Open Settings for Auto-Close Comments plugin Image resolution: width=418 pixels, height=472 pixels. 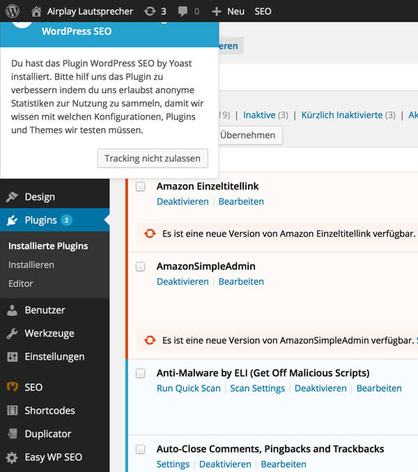(x=173, y=464)
